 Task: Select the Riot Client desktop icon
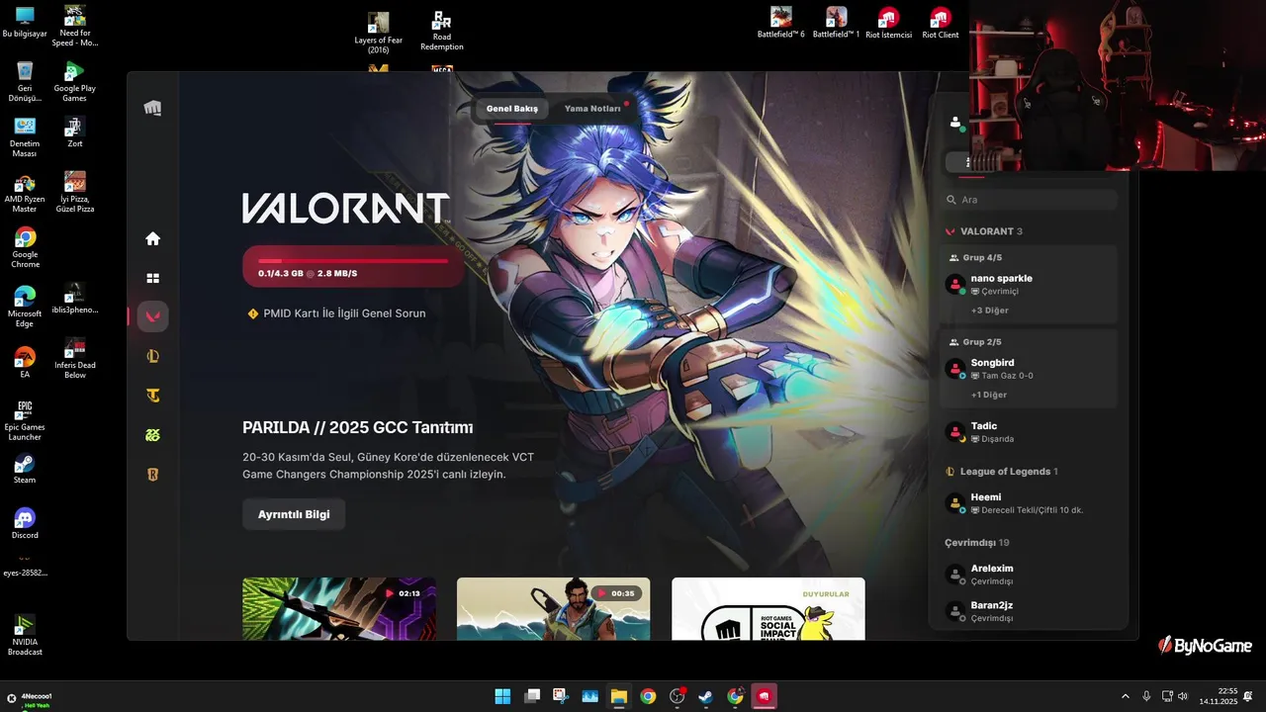(941, 23)
